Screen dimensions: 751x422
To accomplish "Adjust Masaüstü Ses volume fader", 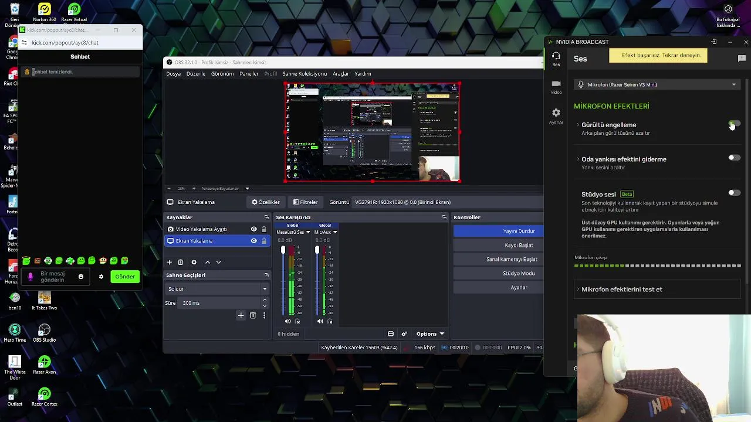I will click(x=283, y=250).
